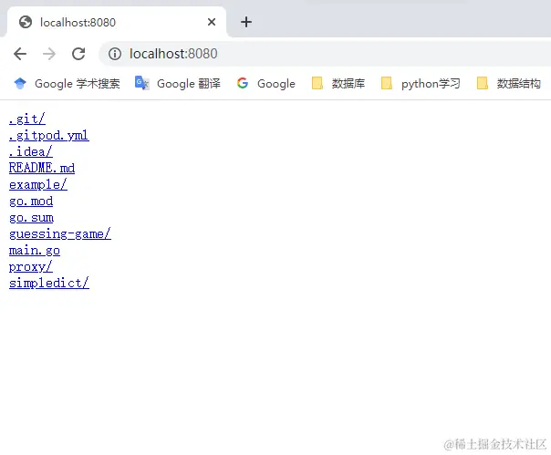This screenshot has height=455, width=551.
Task: Click the browser back arrow
Action: pyautogui.click(x=20, y=54)
